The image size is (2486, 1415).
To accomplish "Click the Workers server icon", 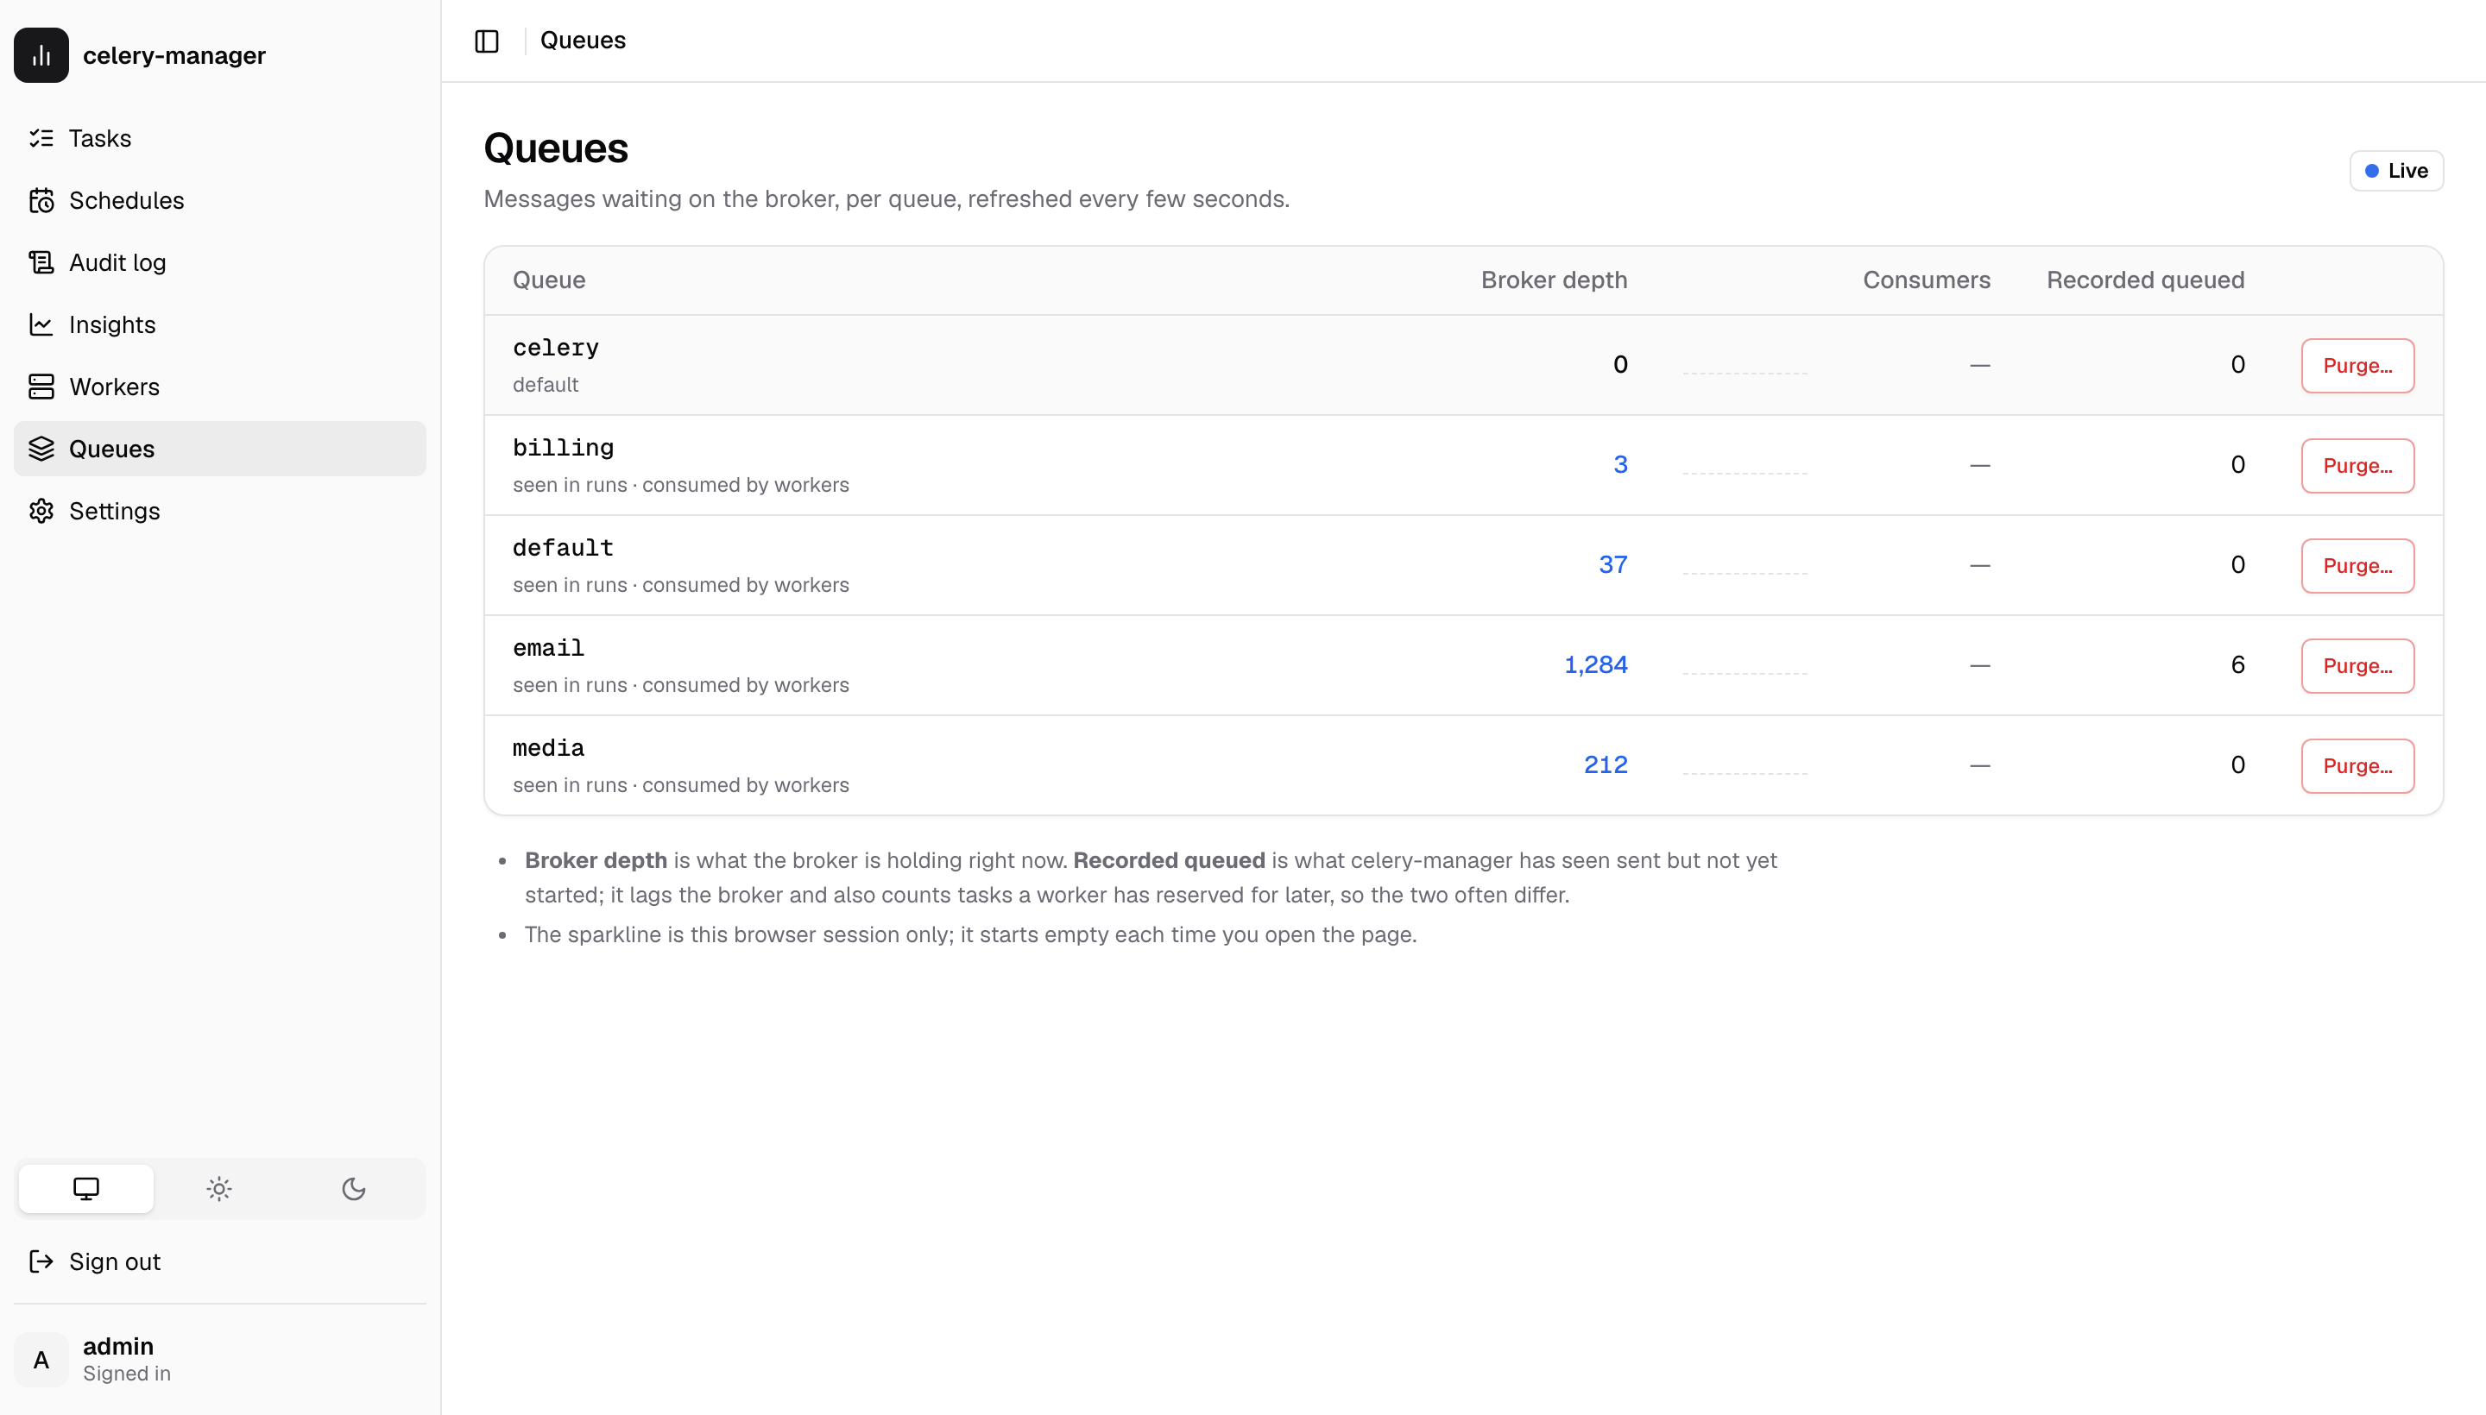I will 41,387.
